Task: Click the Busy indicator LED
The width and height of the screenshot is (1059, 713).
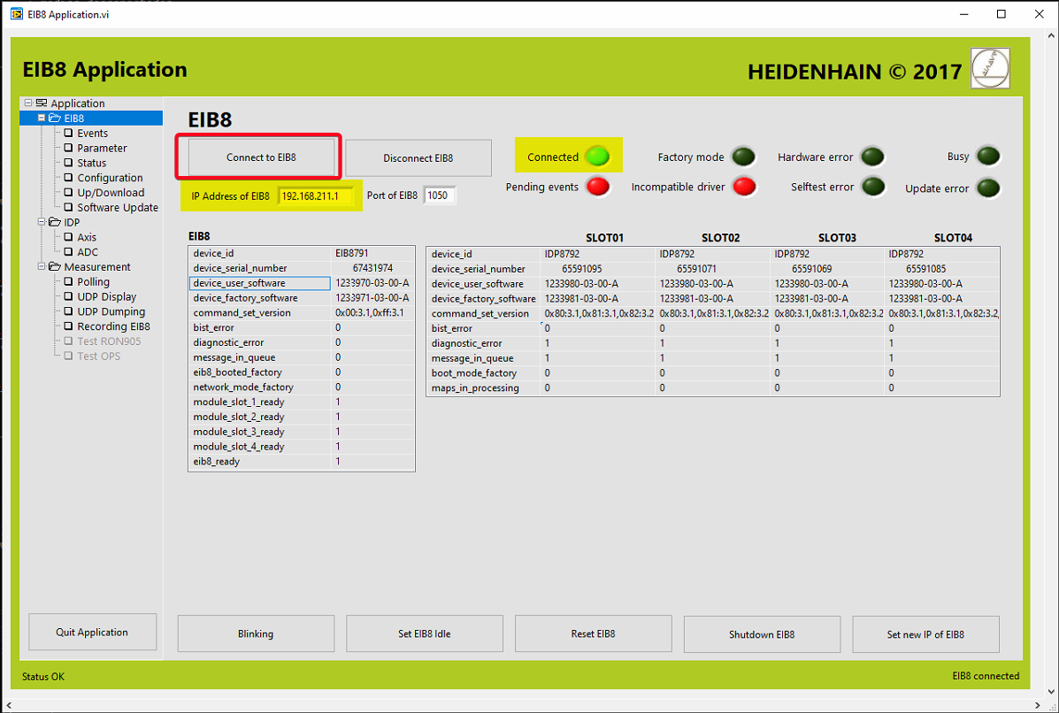Action: pyautogui.click(x=988, y=156)
